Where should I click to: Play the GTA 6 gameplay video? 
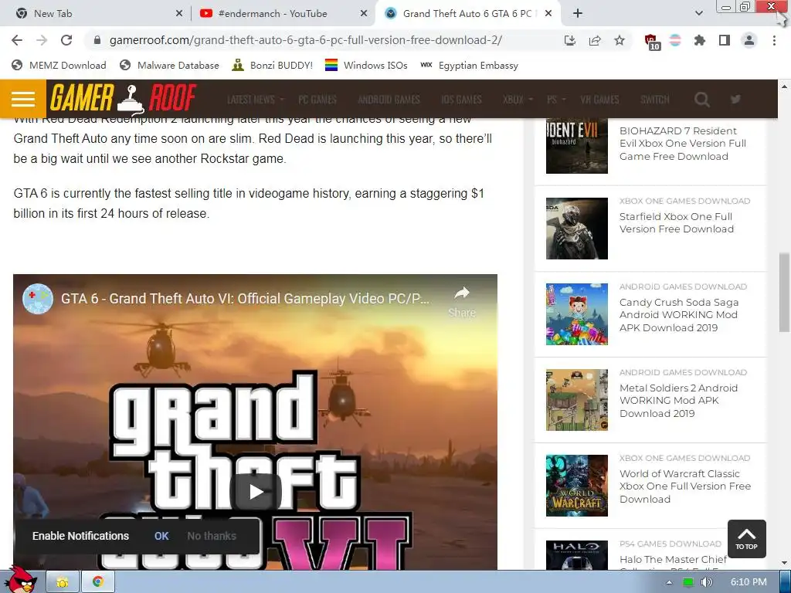click(256, 492)
